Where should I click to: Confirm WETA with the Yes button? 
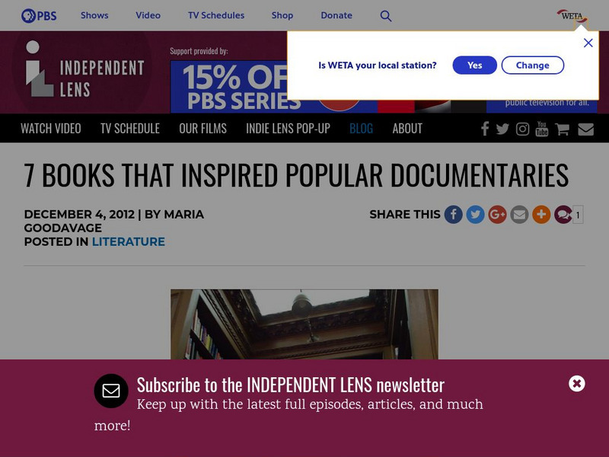tap(474, 65)
